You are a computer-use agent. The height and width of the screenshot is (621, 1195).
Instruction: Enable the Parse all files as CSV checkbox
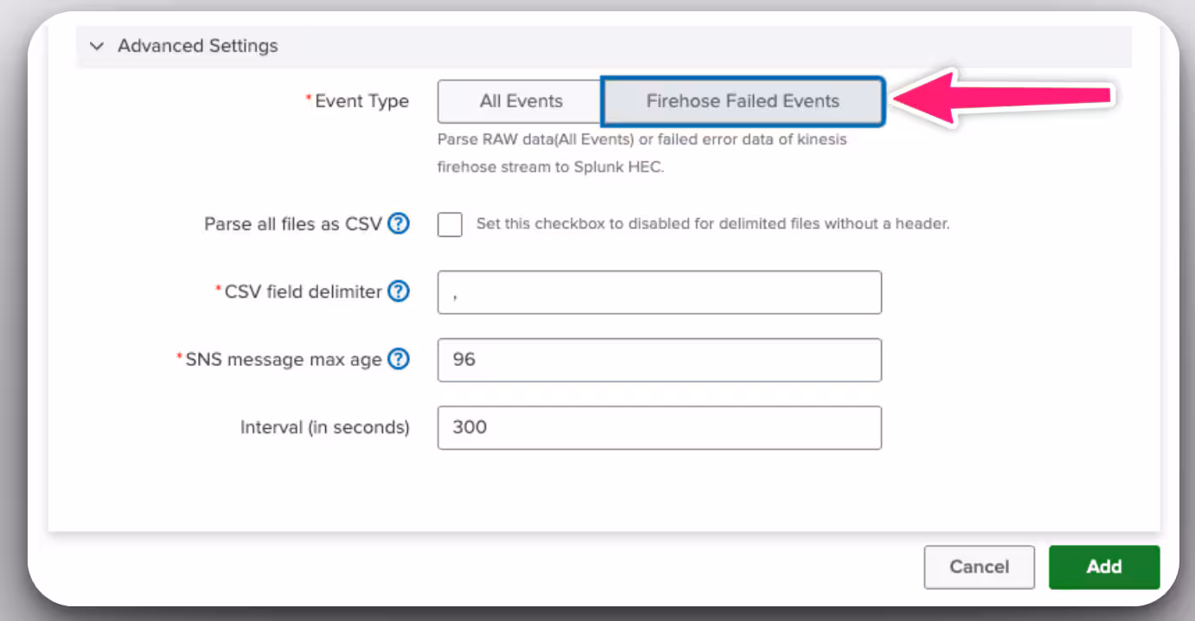click(450, 225)
